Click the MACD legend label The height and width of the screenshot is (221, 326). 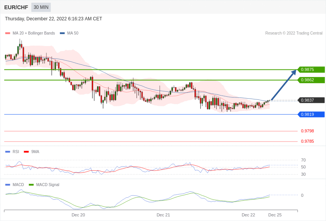(x=18, y=185)
